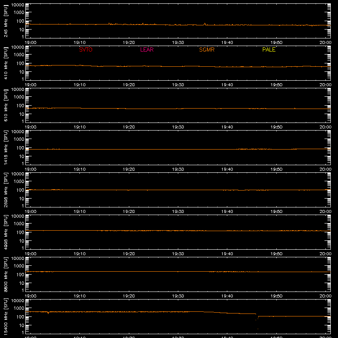Click the red SVTO station label
Image resolution: width=338 pixels, height=338 pixels.
[86, 49]
